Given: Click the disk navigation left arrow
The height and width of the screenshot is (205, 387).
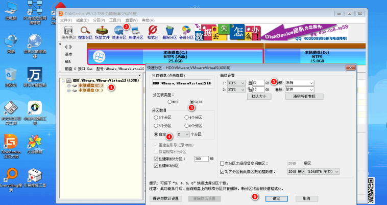Looking at the screenshot, I should [66, 47].
